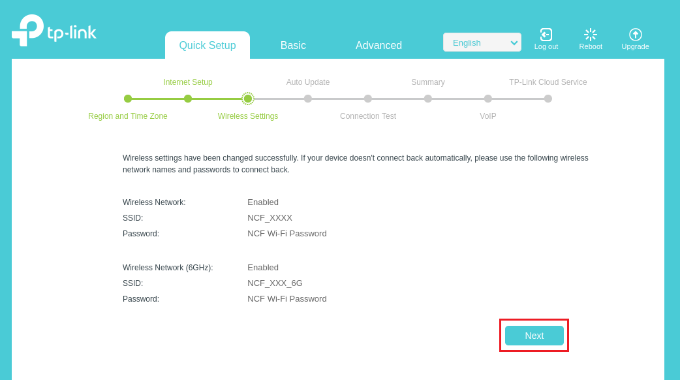Click the Connection Test step dot

pos(368,99)
